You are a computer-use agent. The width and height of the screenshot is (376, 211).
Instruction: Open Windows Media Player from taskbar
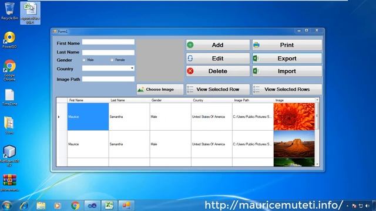coord(58,206)
